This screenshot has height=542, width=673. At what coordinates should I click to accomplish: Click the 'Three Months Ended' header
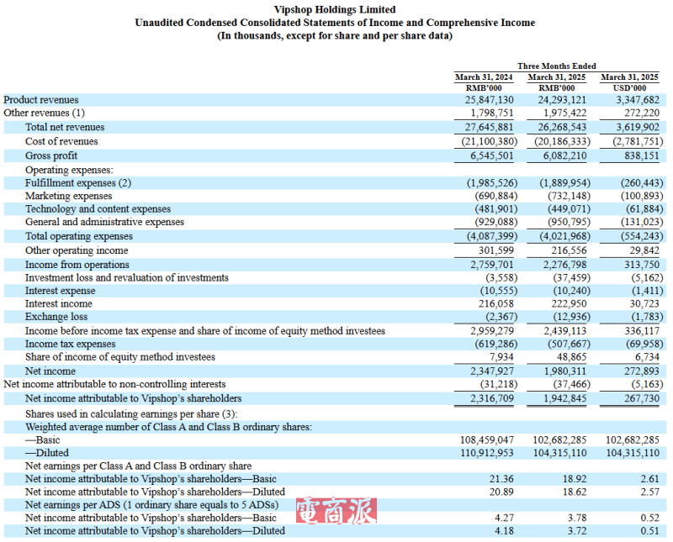tap(557, 66)
